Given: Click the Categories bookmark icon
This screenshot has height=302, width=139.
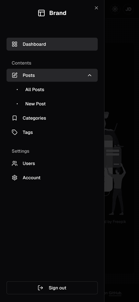Looking at the screenshot, I should coord(15,118).
